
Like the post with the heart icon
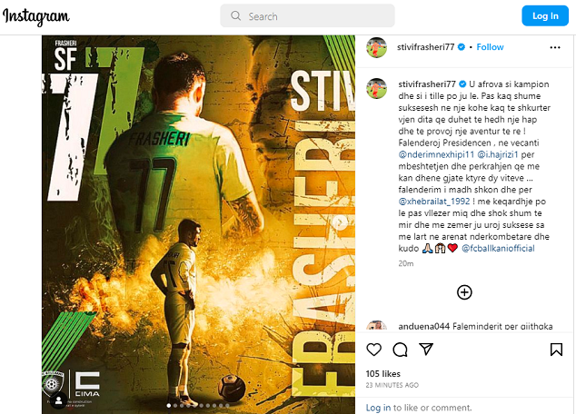click(374, 350)
